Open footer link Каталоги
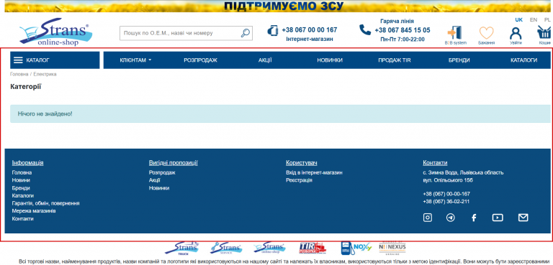 point(23,195)
